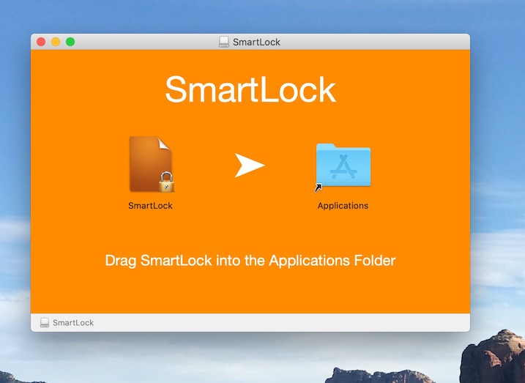Click the SmartLock window title text

pyautogui.click(x=256, y=42)
